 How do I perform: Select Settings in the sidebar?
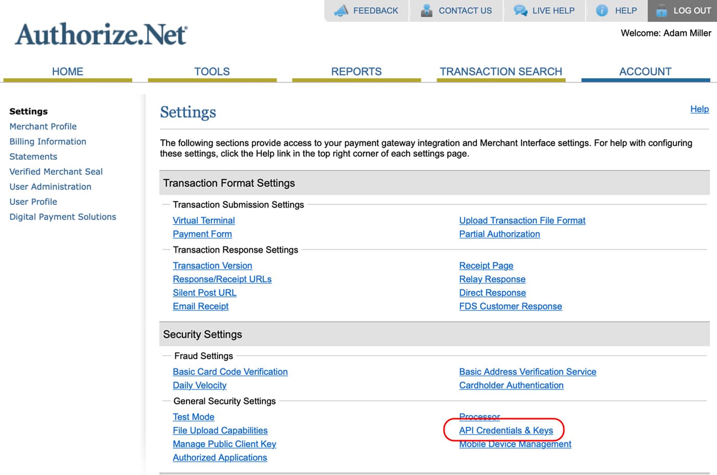(x=28, y=112)
